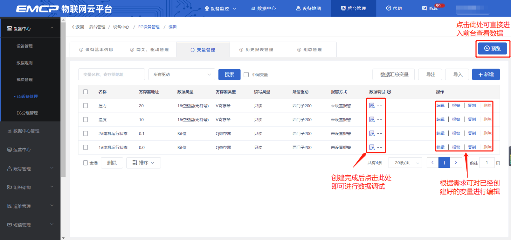Click the 数据调试 help question-mark icon
Viewport: 511px width, 240px height.
coord(389,92)
